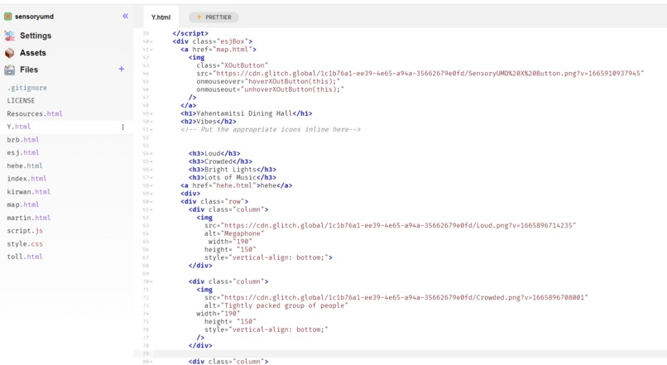Open the sensoryumd project name menu
This screenshot has width=667, height=365.
point(34,17)
